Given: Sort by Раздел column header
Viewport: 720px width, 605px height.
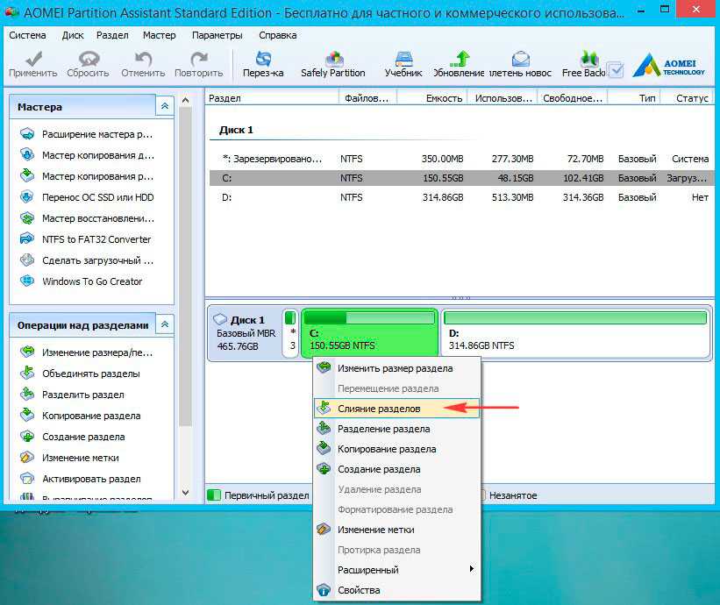Looking at the screenshot, I should point(272,98).
